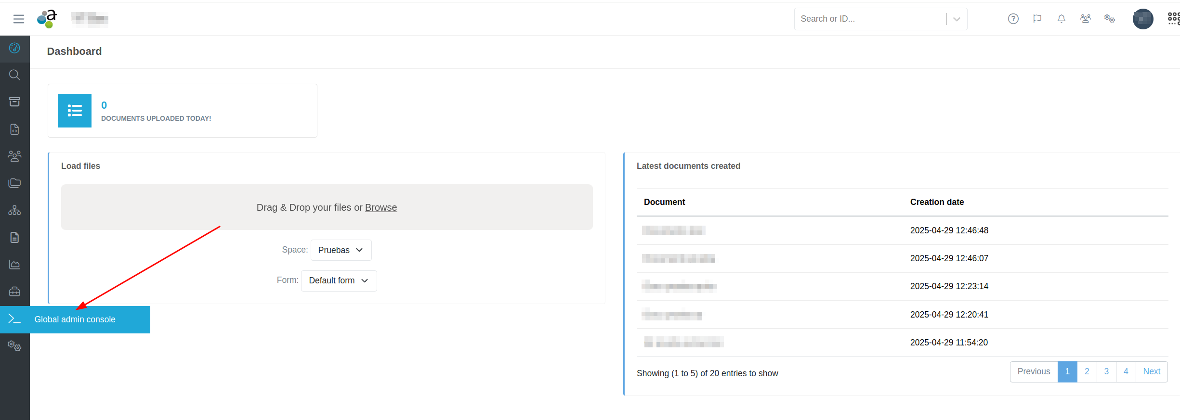Screen dimensions: 1180x420
Task: Click the notifications bell icon
Action: [1061, 19]
